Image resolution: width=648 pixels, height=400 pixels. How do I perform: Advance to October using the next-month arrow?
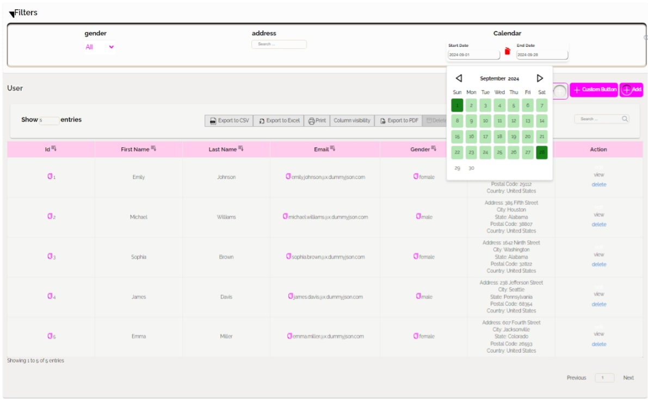[539, 78]
